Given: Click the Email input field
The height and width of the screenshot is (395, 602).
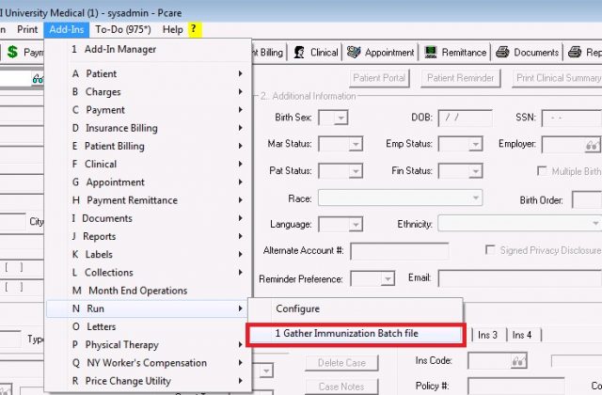Looking at the screenshot, I should click(517, 278).
